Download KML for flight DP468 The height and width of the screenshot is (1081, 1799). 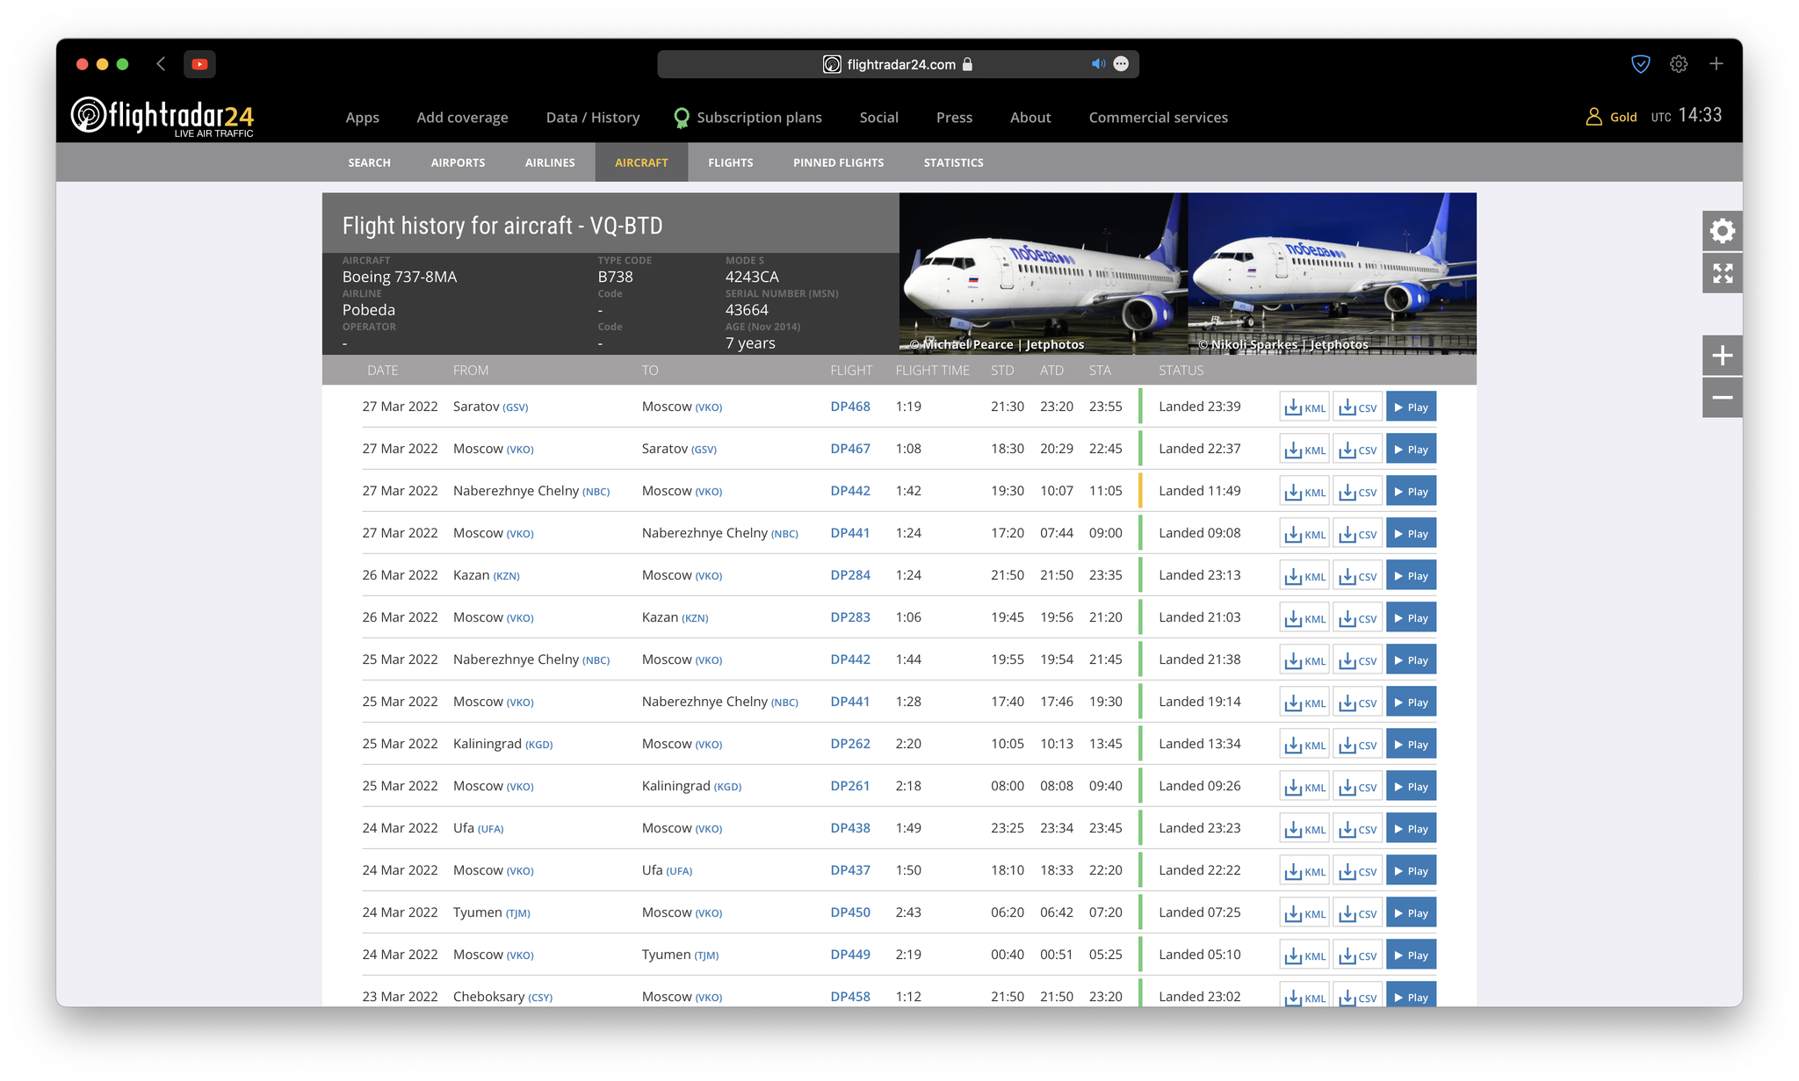click(1304, 407)
